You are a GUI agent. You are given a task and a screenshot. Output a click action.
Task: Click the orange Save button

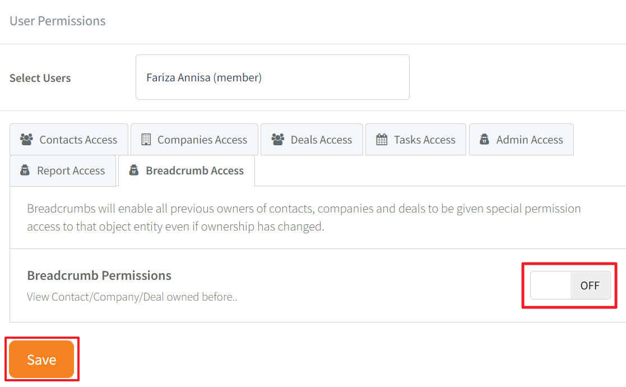(x=41, y=359)
